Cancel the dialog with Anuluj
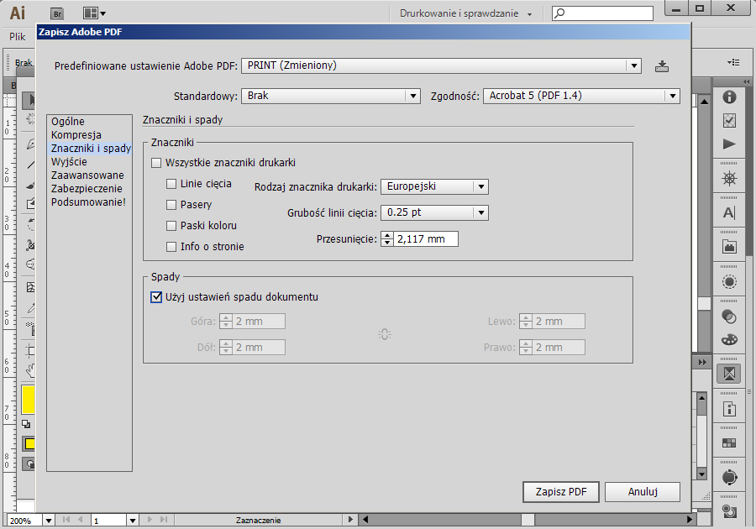This screenshot has width=756, height=529. [643, 492]
